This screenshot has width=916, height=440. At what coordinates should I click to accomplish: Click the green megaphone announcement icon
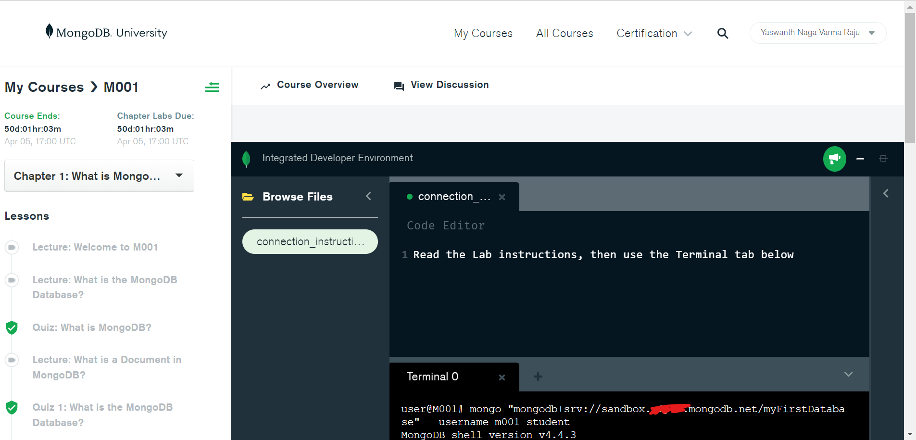coord(834,159)
